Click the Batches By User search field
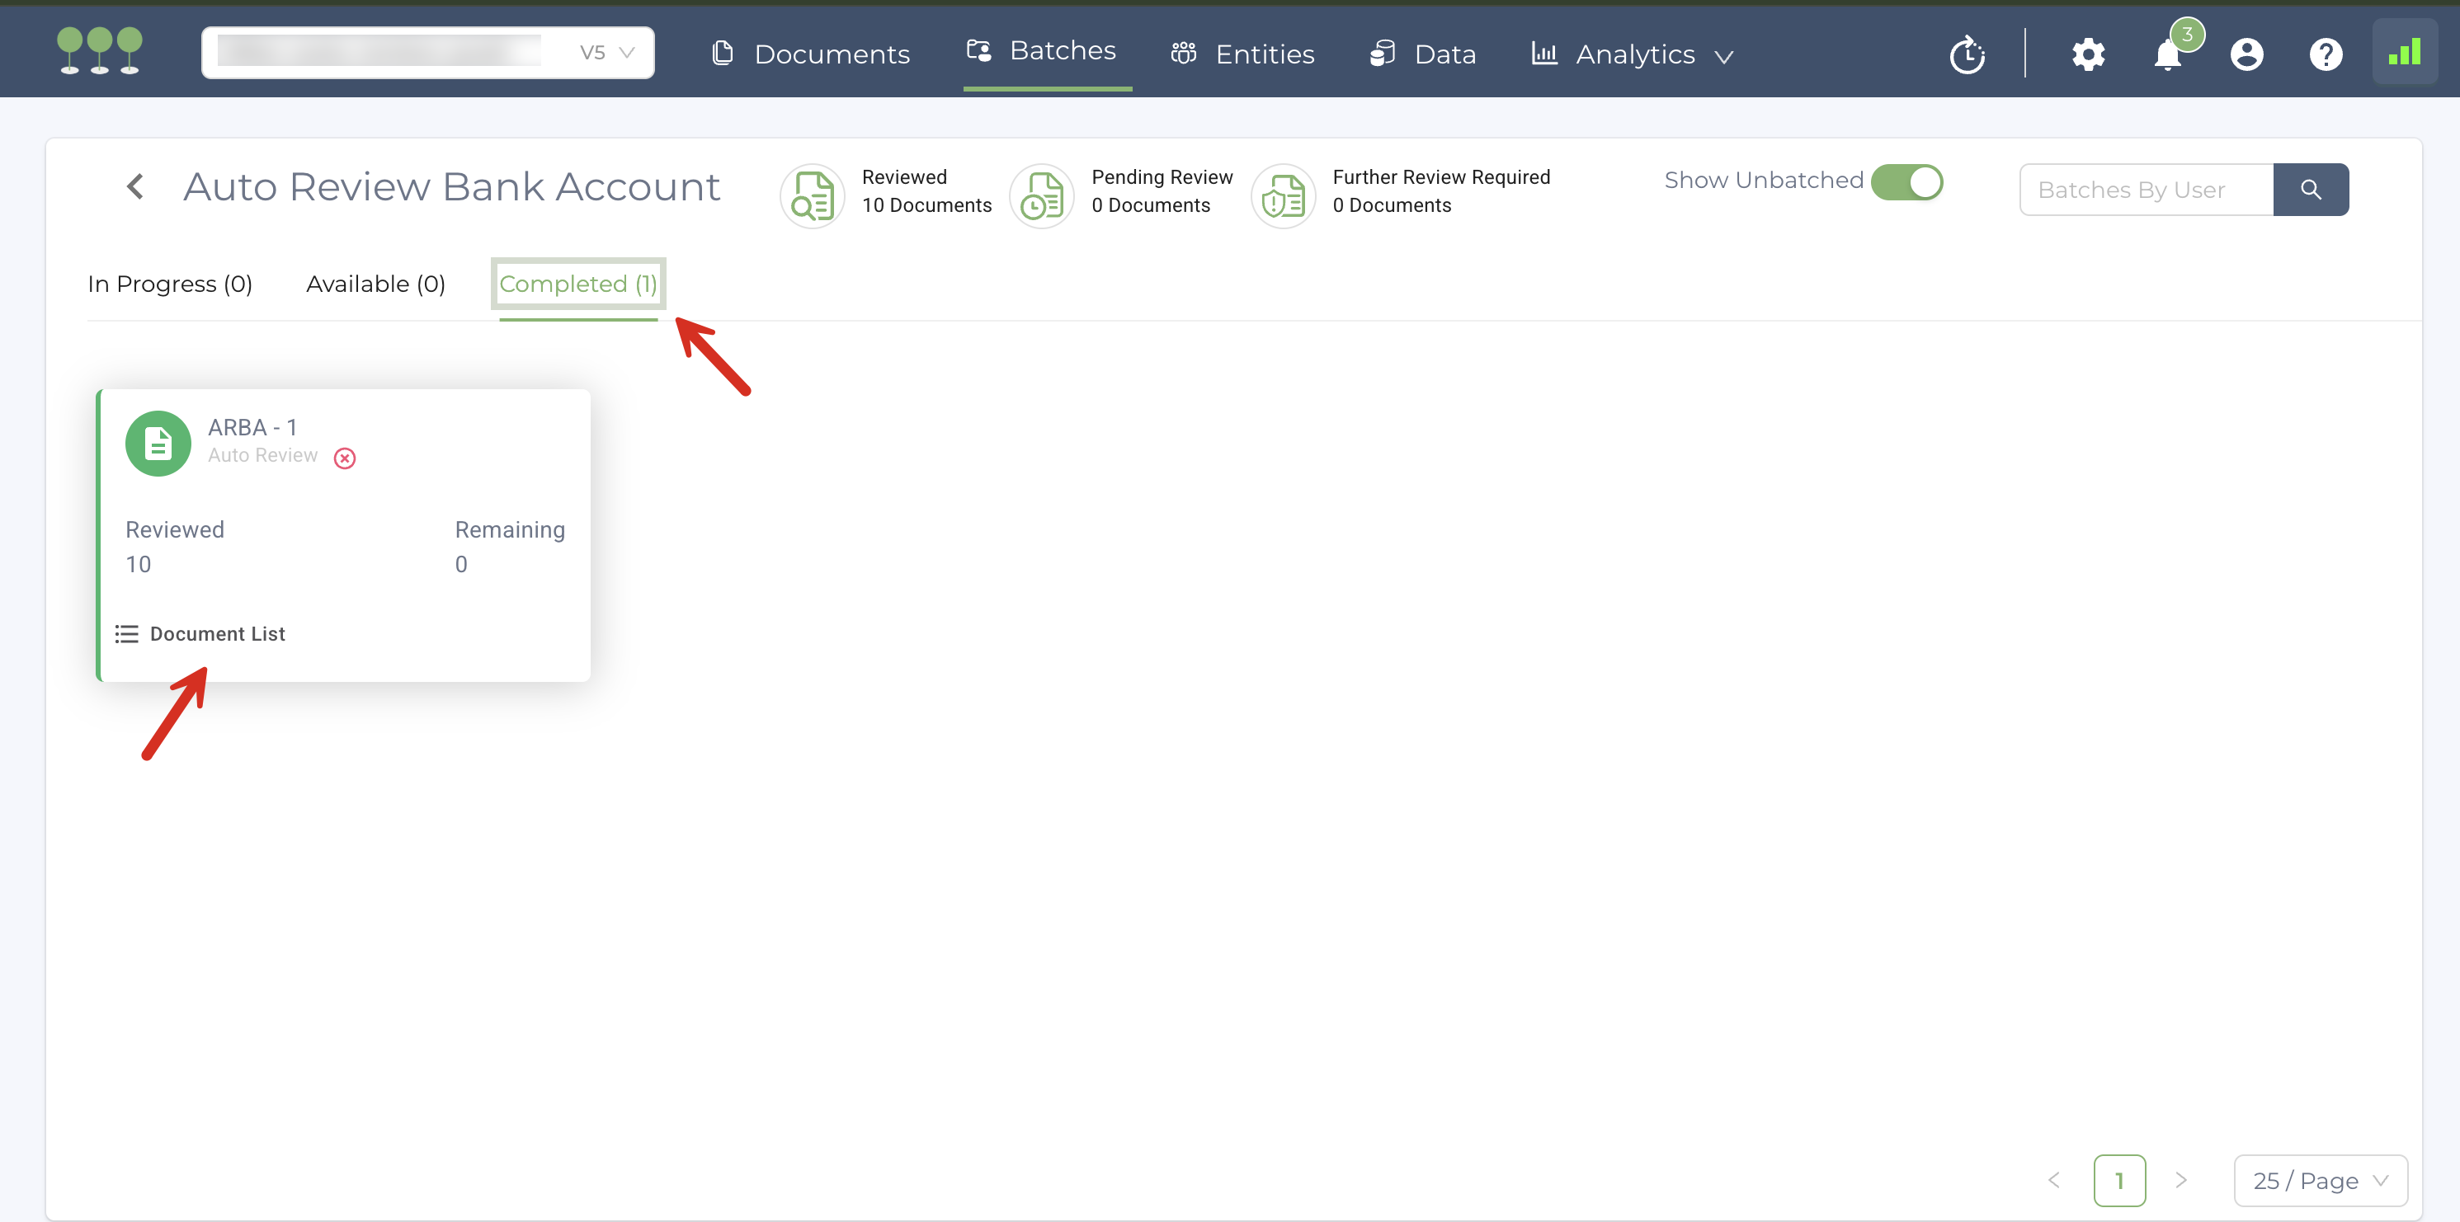Viewport: 2460px width, 1222px height. 2146,189
